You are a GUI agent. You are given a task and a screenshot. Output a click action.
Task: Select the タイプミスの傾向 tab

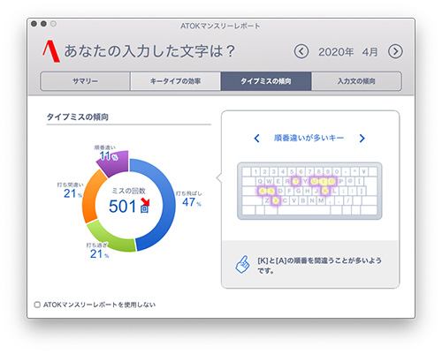pos(266,81)
